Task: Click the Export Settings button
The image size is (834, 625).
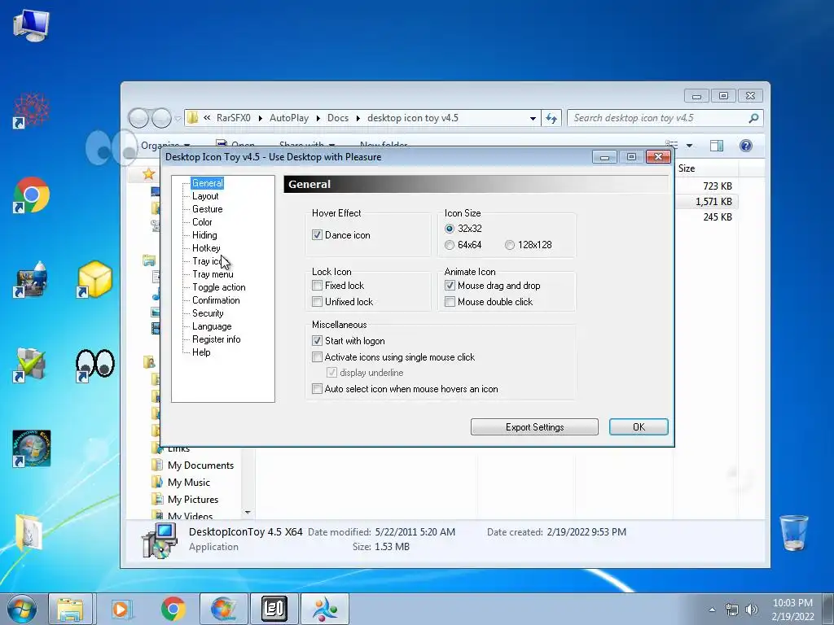Action: coord(534,427)
